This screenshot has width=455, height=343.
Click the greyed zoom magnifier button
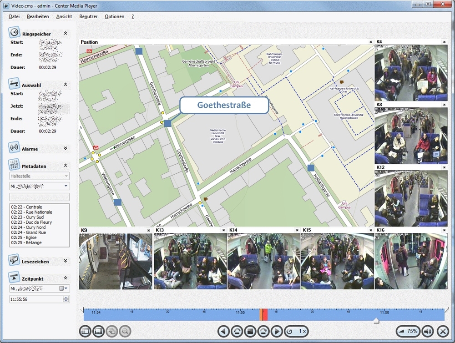coord(125,331)
